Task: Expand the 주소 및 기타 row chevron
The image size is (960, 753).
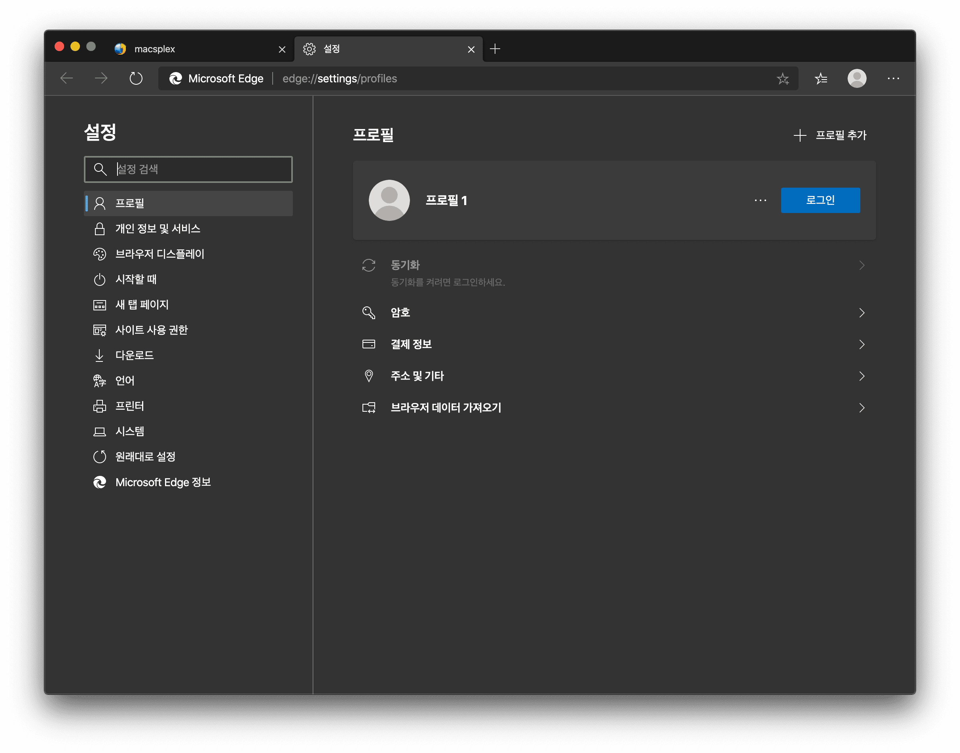Action: coord(861,376)
